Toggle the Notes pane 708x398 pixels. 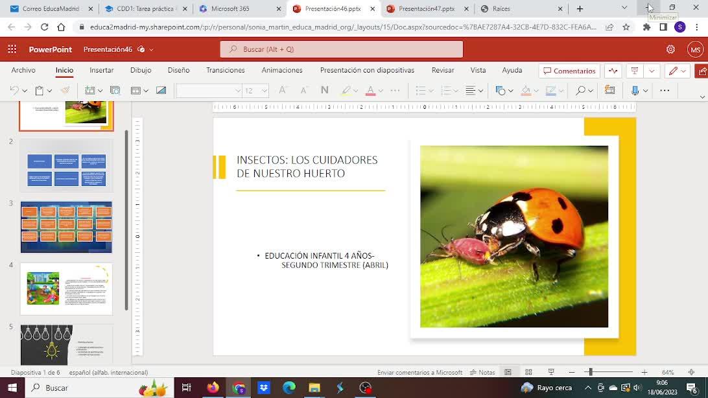[x=482, y=372]
